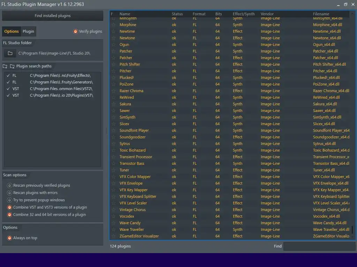Select the VFX Key Mapper plugin name
The height and width of the screenshot is (267, 357).
click(134, 190)
